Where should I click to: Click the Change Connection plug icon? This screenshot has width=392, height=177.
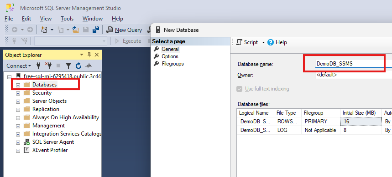click(x=24, y=40)
